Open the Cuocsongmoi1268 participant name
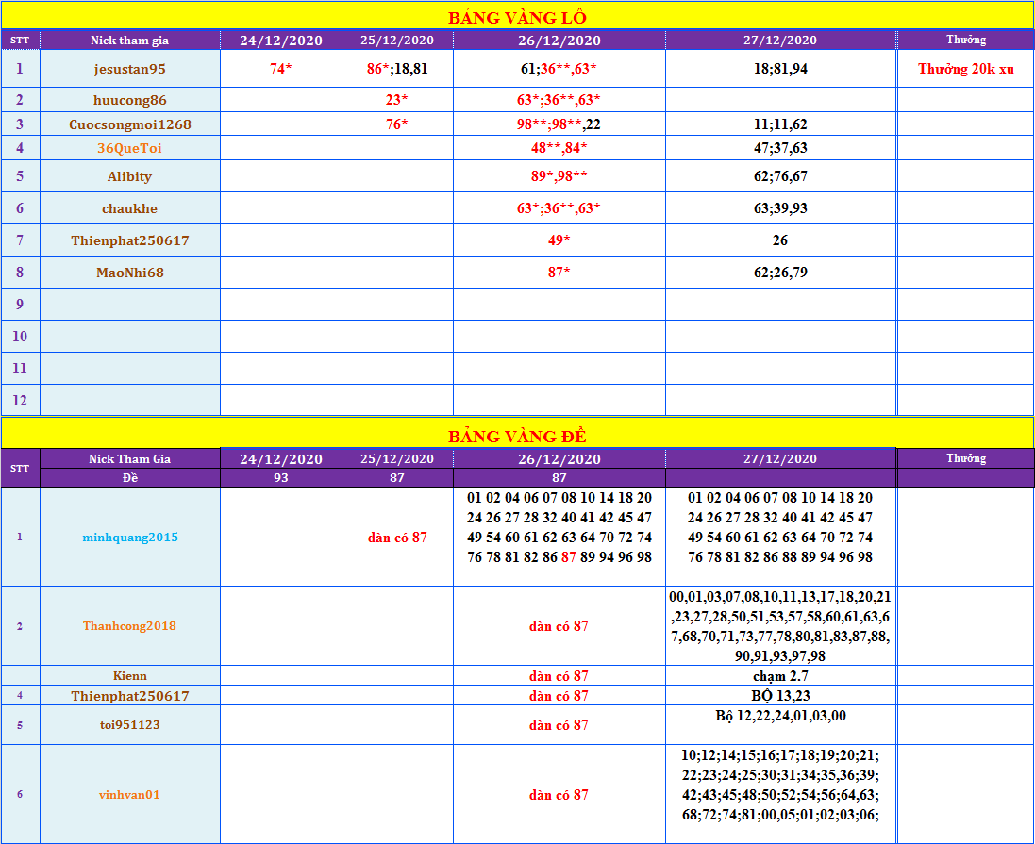 point(130,124)
